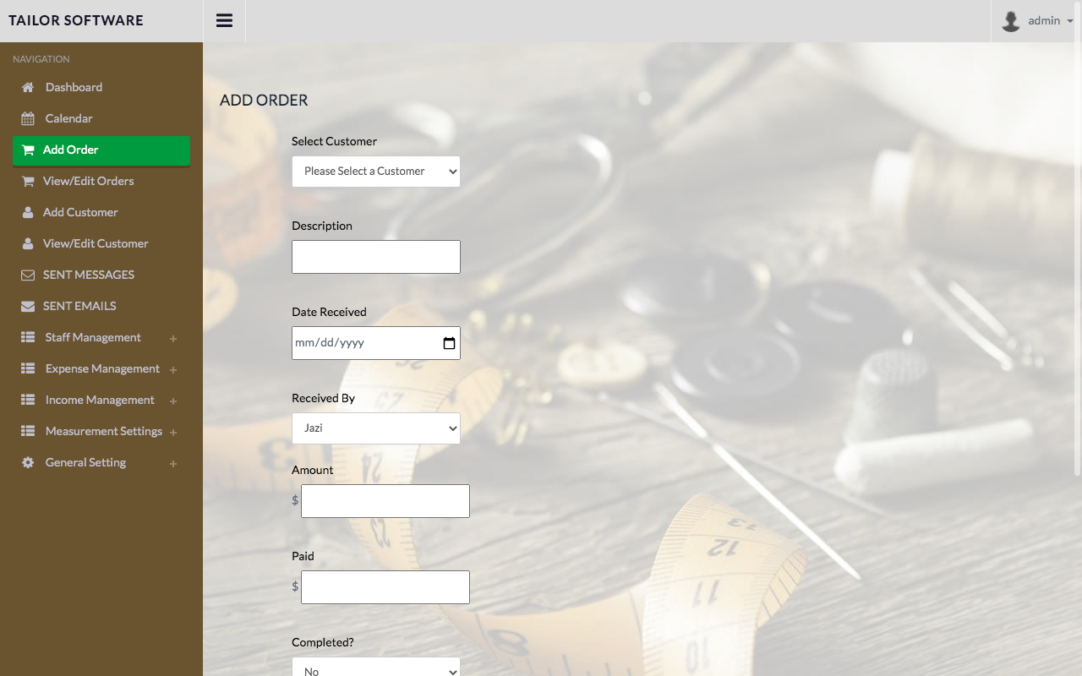Expand General Setting with plus sign
The height and width of the screenshot is (676, 1082).
coord(173,464)
